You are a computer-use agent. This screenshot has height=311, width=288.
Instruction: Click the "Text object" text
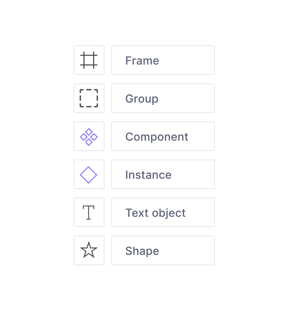pyautogui.click(x=155, y=213)
